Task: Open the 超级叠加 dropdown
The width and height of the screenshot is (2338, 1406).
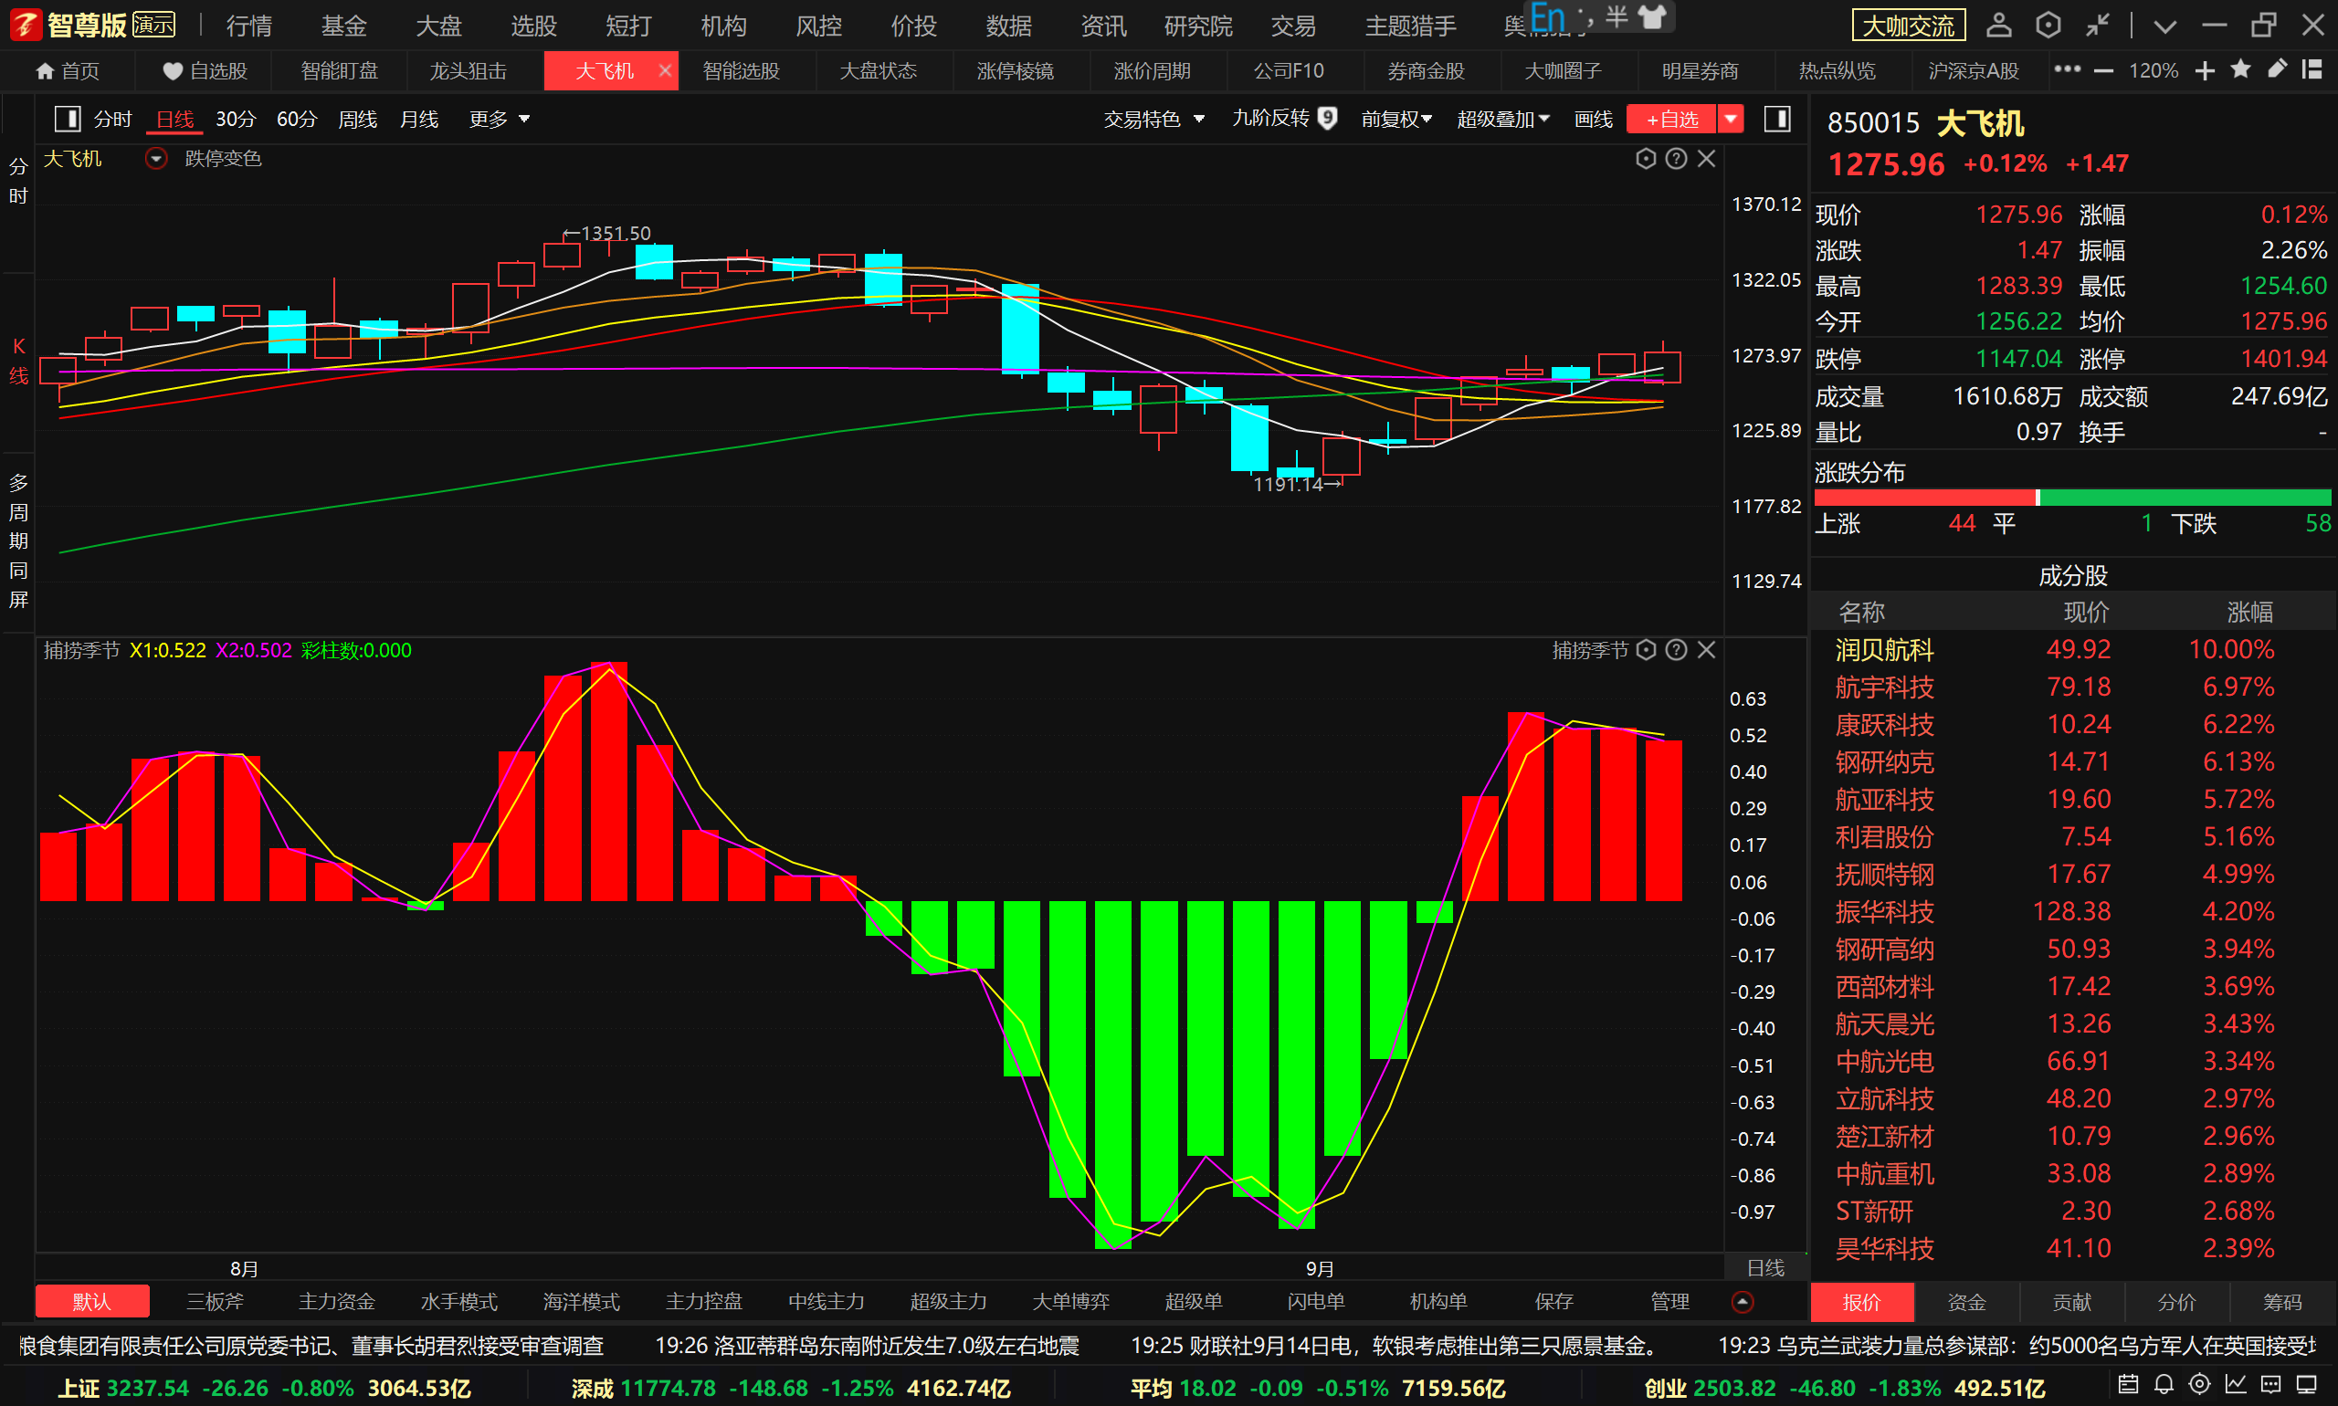Action: click(x=1503, y=120)
